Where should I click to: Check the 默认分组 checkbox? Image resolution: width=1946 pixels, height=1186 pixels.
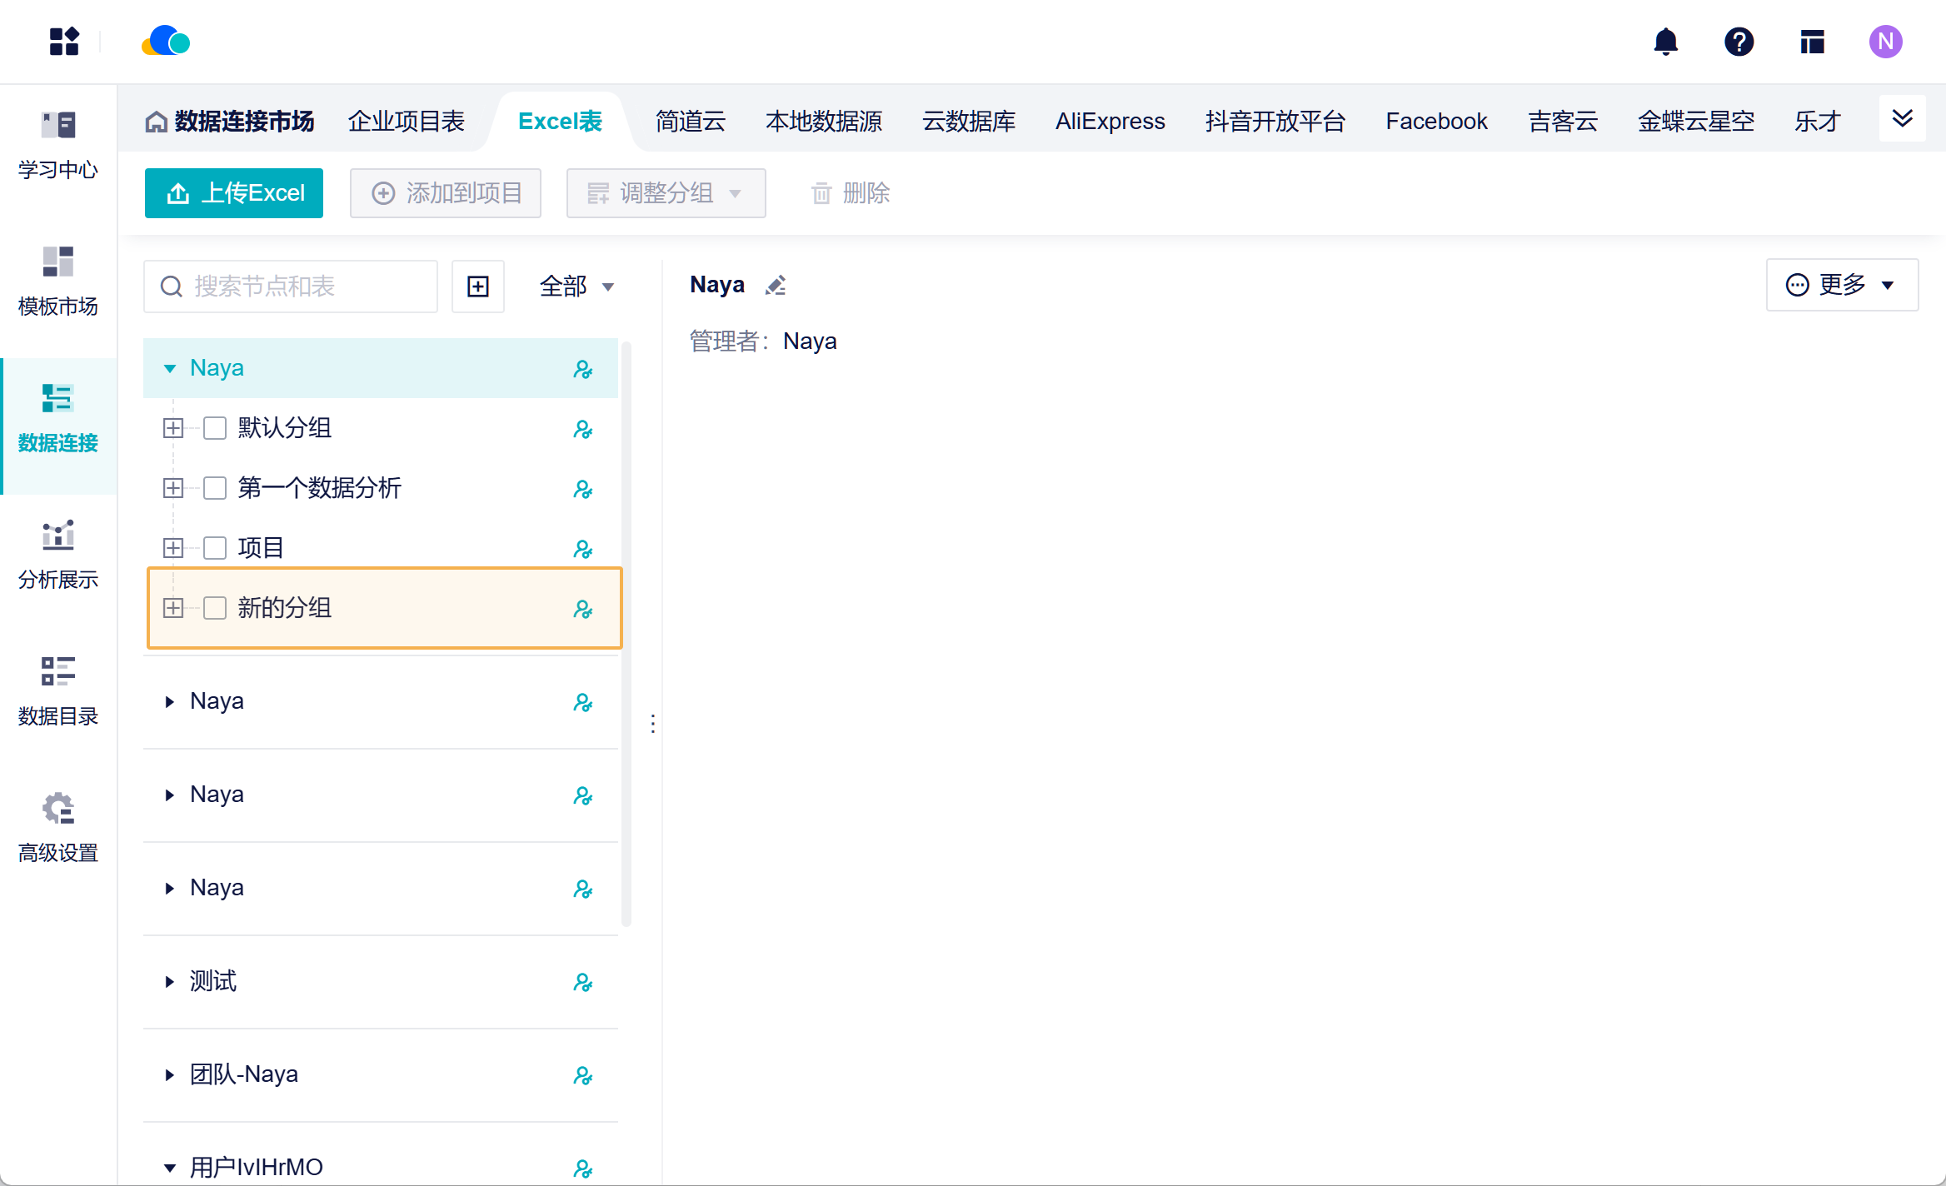(215, 428)
